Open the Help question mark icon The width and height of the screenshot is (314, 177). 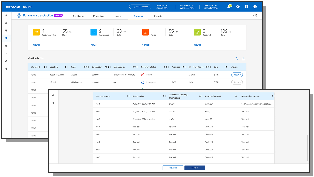(246, 6)
